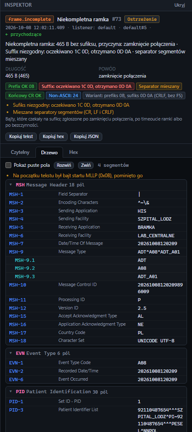192x432 pixels.
Task: Click the 465 B (465) length value
Action: [x=18, y=76]
